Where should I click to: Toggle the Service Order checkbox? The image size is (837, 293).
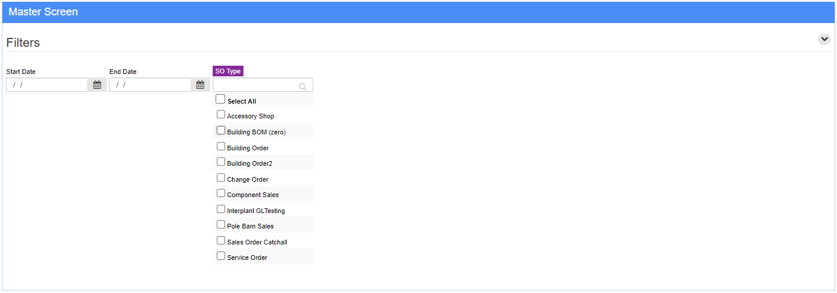point(221,256)
